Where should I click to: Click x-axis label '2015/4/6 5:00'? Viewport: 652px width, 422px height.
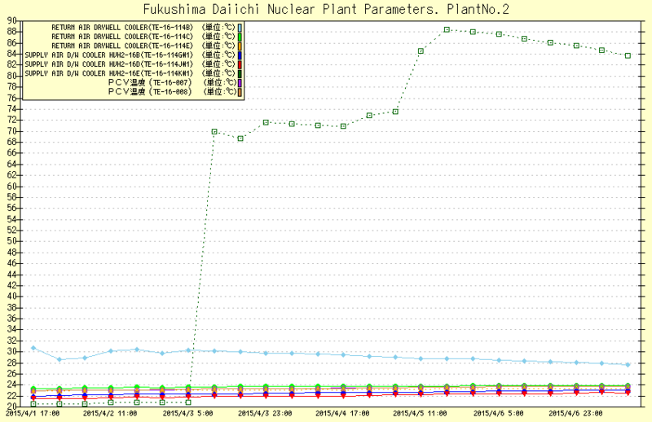pyautogui.click(x=498, y=413)
